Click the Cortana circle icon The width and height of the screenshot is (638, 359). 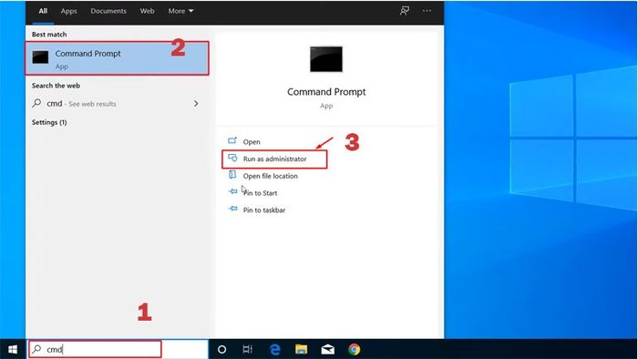tap(221, 349)
